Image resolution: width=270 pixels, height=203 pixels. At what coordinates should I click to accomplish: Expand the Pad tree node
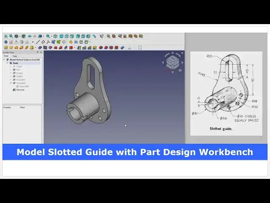11,70
